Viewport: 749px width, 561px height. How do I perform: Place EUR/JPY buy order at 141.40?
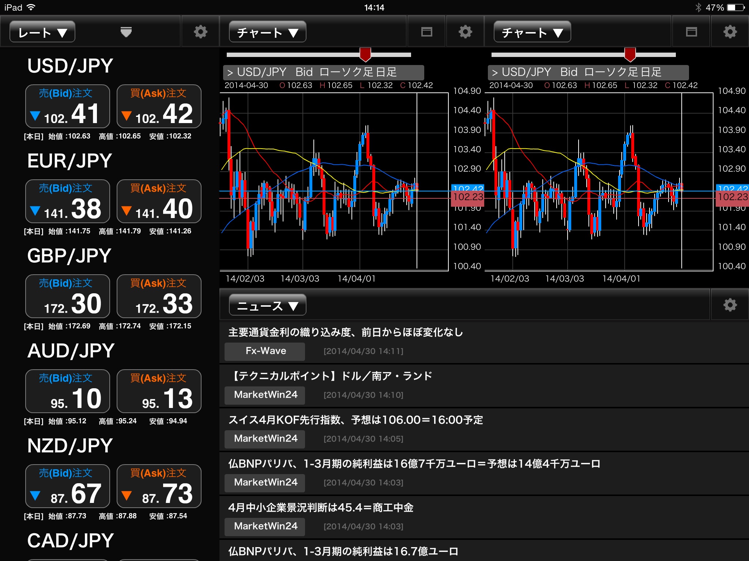pyautogui.click(x=159, y=201)
